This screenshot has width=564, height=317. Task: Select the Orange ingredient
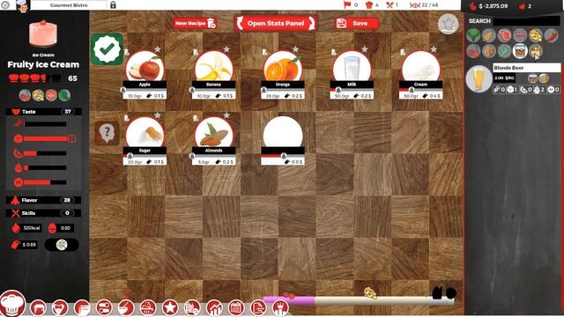[283, 67]
